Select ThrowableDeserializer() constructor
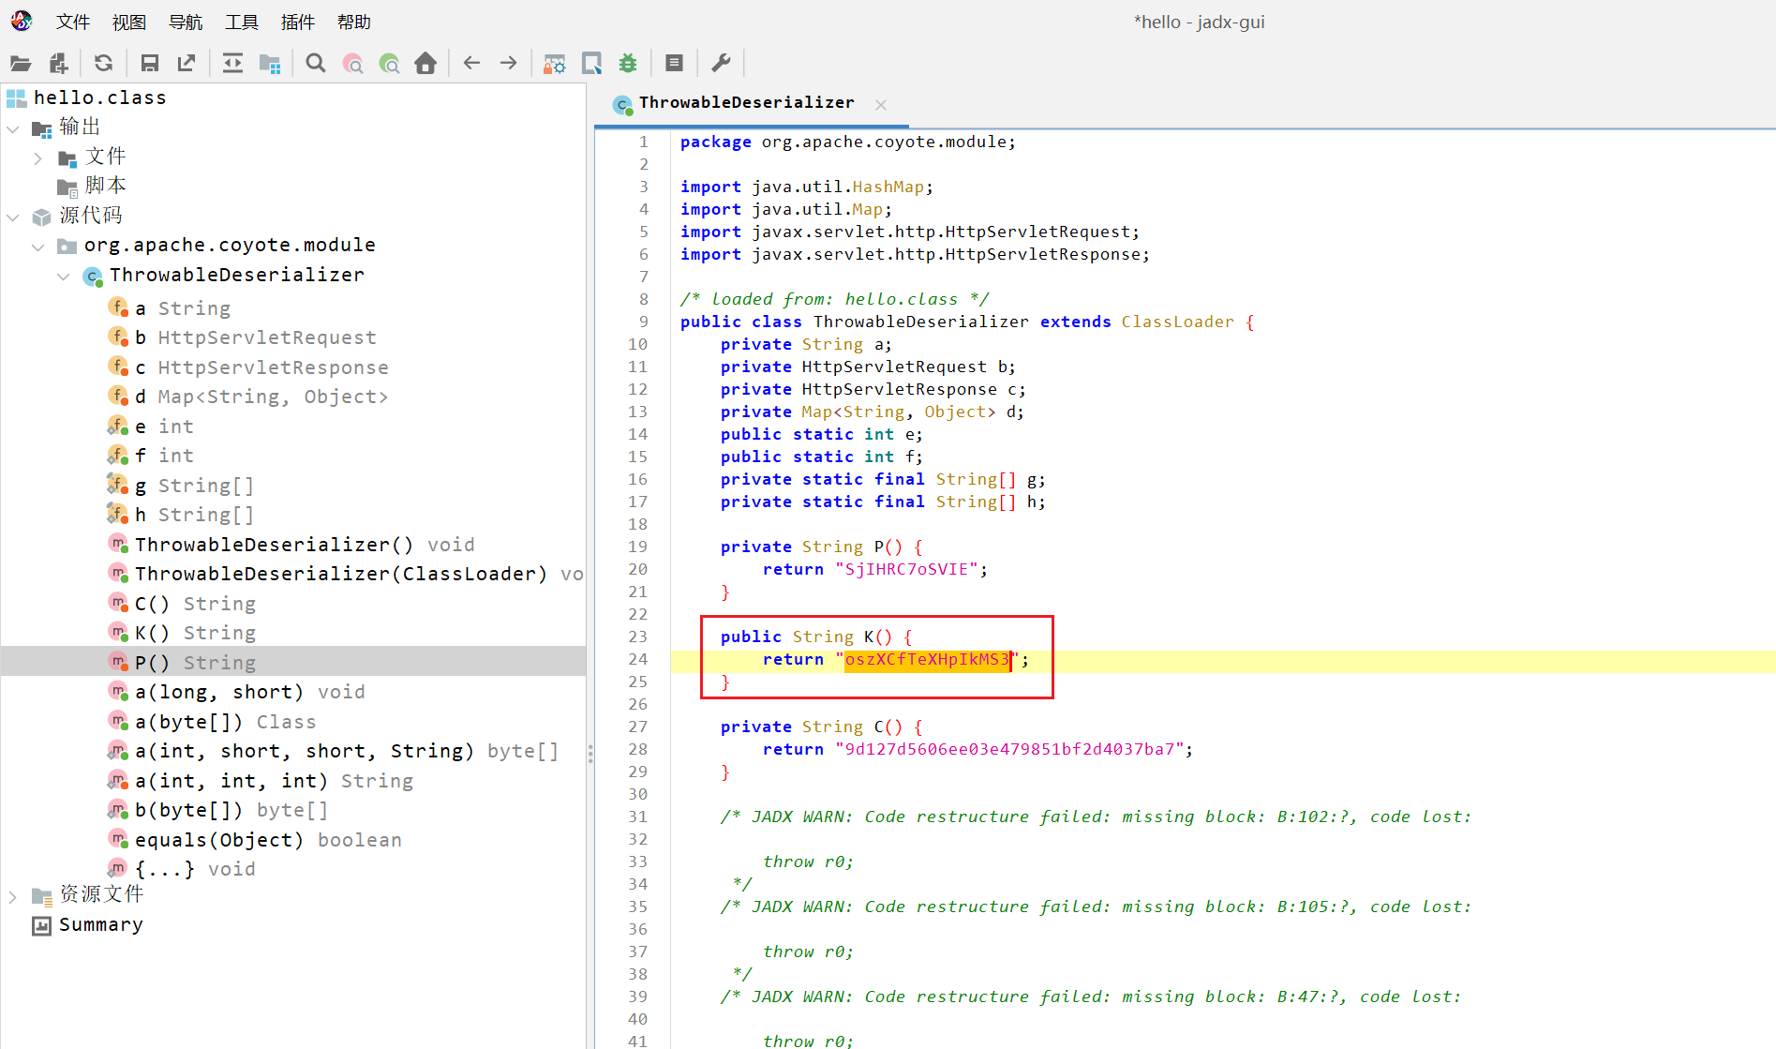The width and height of the screenshot is (1776, 1049). 305,545
